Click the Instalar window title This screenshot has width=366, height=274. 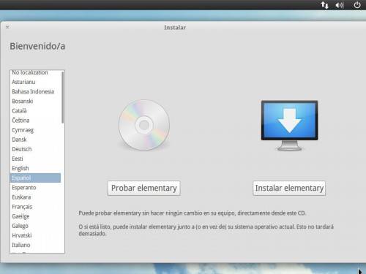175,28
